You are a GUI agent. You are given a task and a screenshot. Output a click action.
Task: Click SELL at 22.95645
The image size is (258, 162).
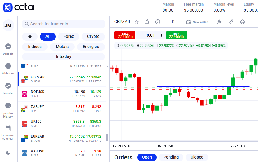[x=125, y=35]
